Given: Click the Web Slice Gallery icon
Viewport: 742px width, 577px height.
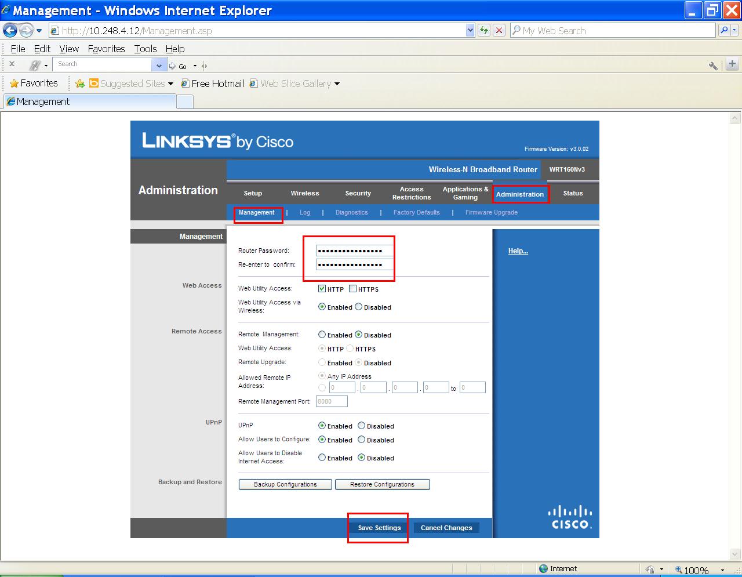Looking at the screenshot, I should [252, 83].
